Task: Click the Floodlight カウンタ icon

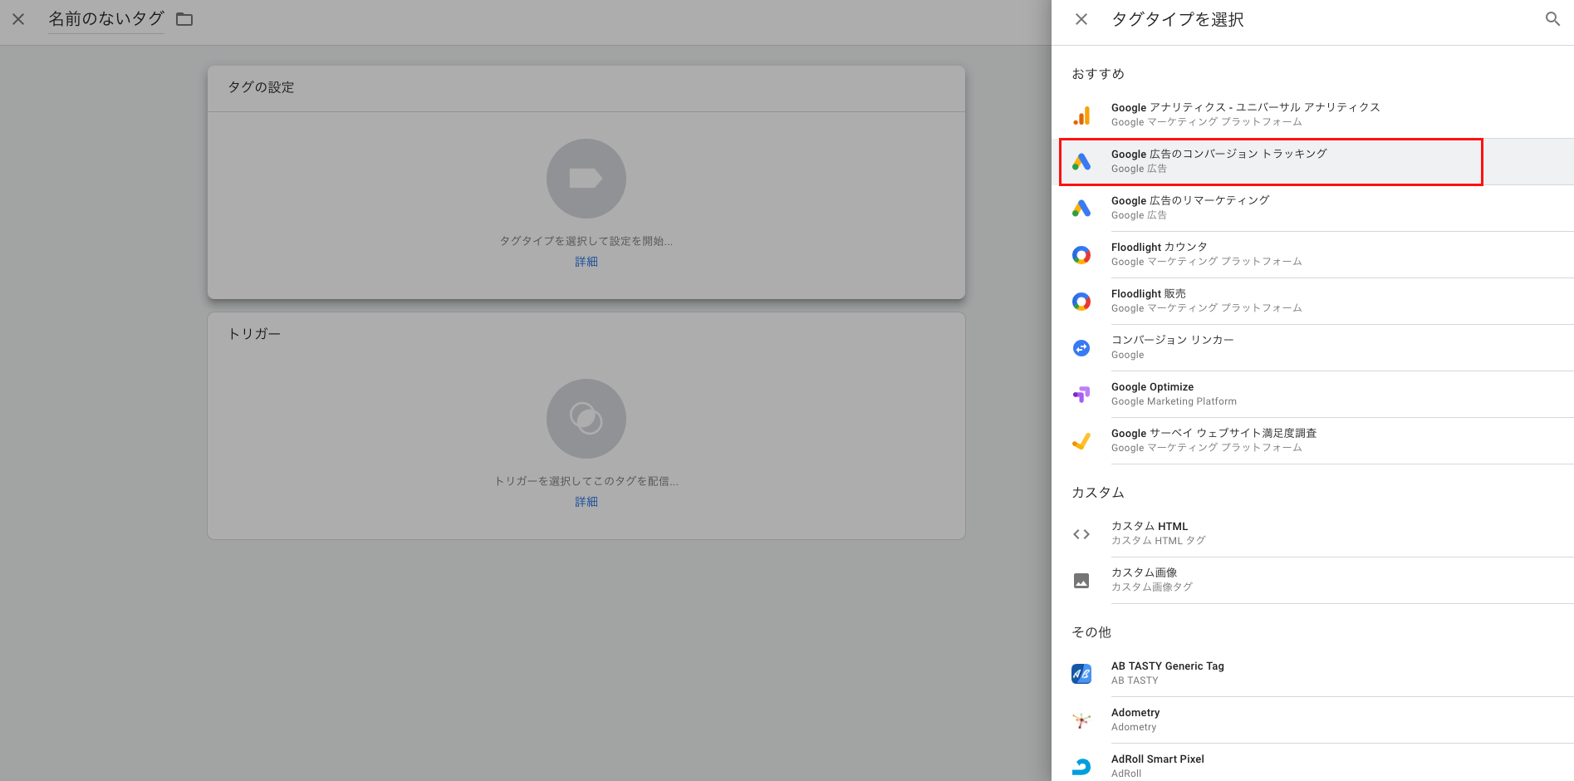Action: tap(1081, 255)
